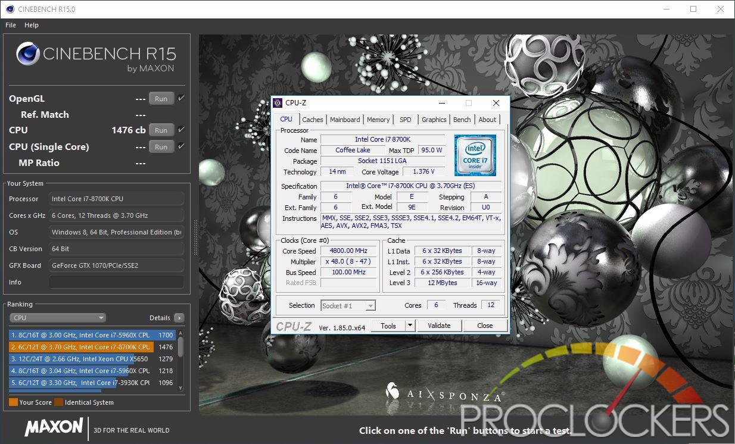Click the Validate button in CPU-Z
The width and height of the screenshot is (735, 444).
tap(439, 326)
